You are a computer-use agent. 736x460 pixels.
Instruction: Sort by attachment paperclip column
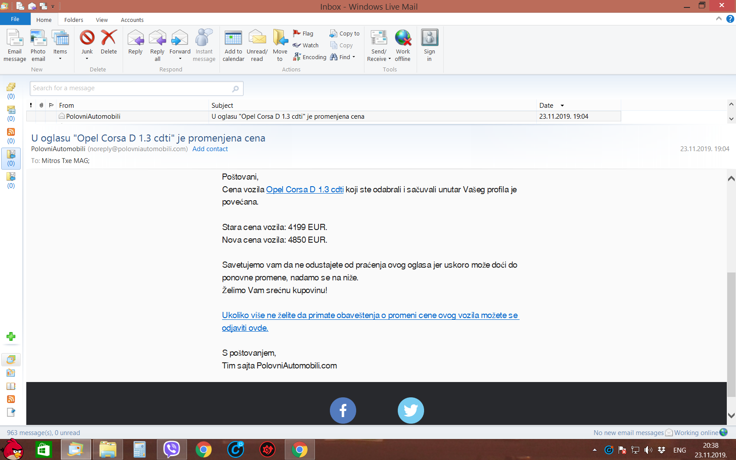click(41, 105)
